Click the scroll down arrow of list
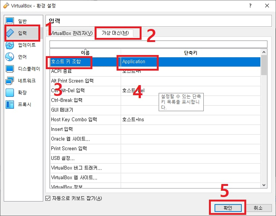This screenshot has height=216, width=276. click(x=264, y=185)
